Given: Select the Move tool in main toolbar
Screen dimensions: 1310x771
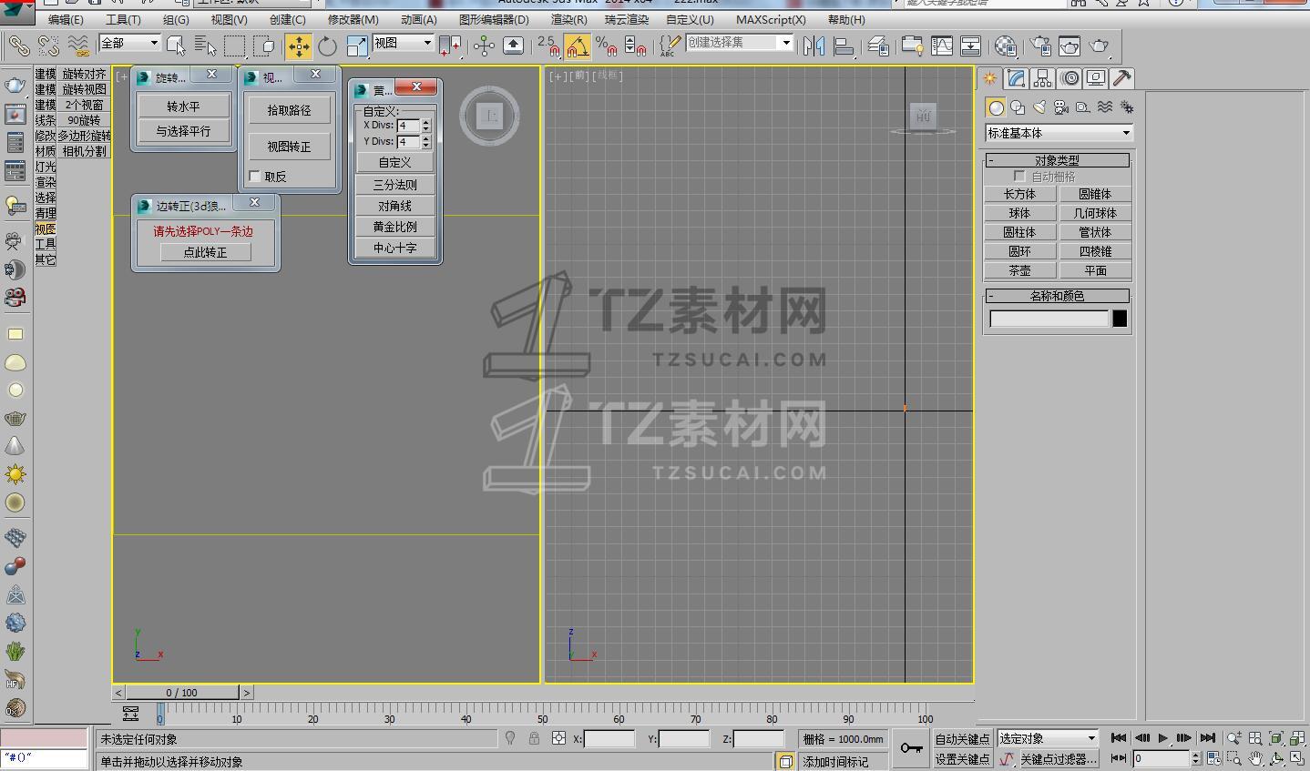Looking at the screenshot, I should (x=298, y=46).
